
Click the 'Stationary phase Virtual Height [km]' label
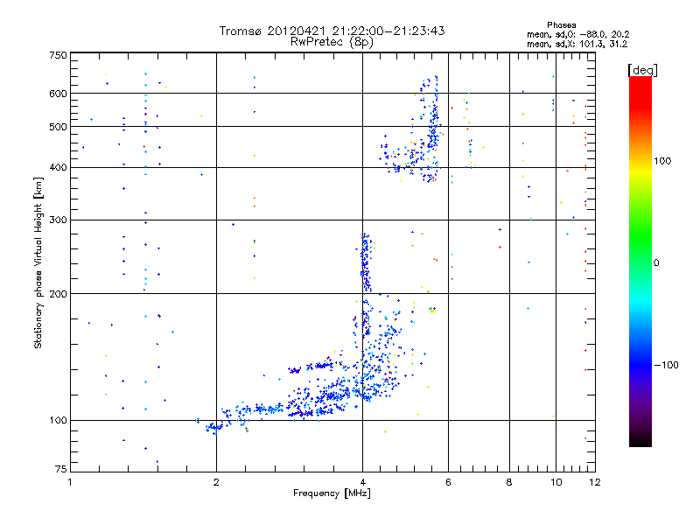click(x=38, y=263)
